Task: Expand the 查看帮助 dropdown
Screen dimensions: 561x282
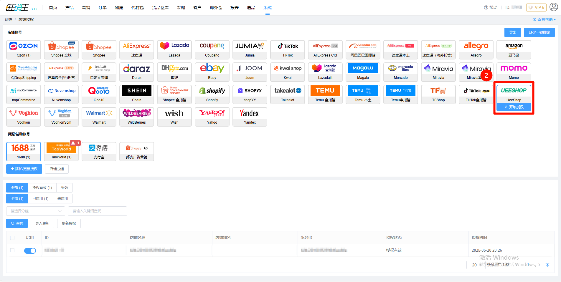Action: pos(544,19)
